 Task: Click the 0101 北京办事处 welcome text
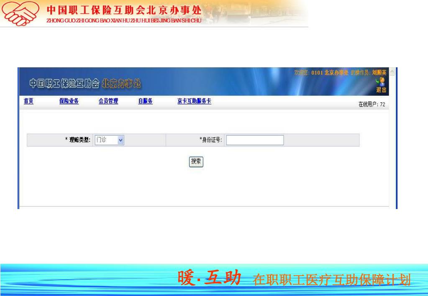[x=330, y=73]
